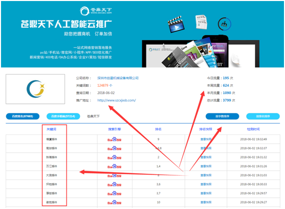Open the http://www.szcxjxsb.com/ promotion link
The height and width of the screenshot is (209, 285).
point(117,100)
